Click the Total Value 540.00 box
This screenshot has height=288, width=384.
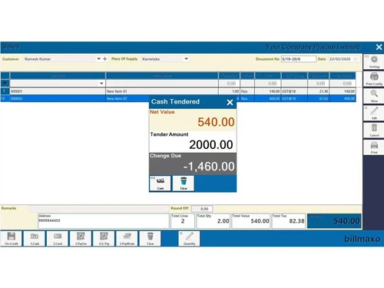tap(251, 220)
